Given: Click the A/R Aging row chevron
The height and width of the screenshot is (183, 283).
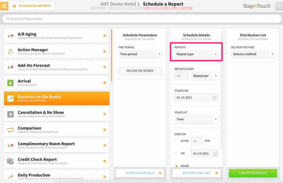Looking at the screenshot, I should point(105,36).
